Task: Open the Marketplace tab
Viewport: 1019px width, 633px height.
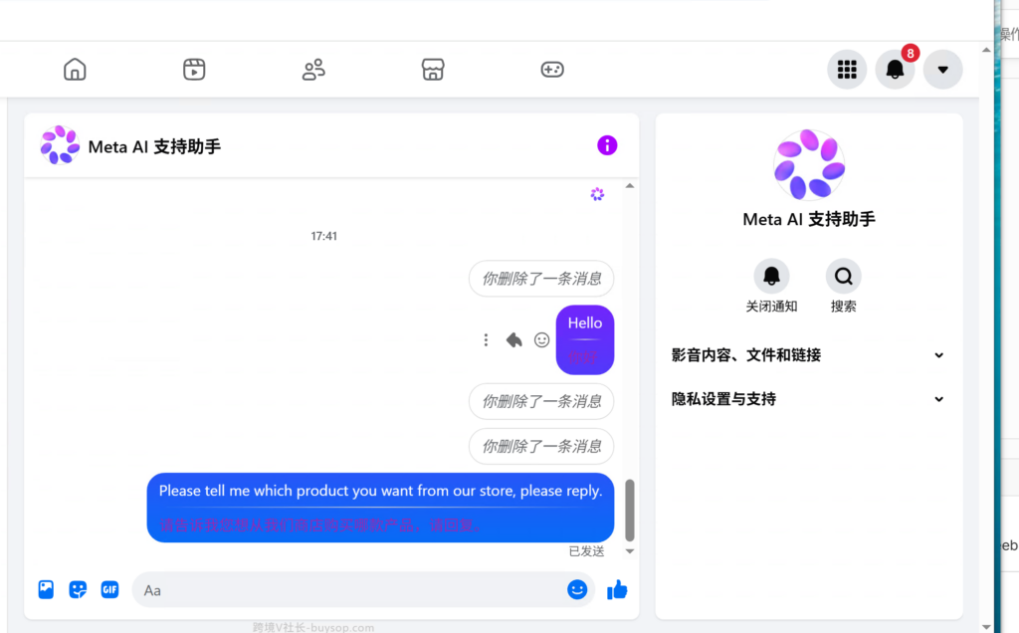Action: click(x=433, y=69)
